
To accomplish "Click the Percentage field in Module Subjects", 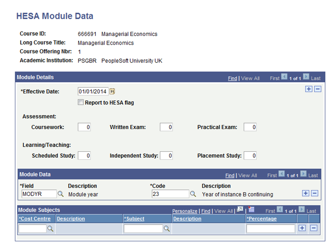I will coord(270,228).
